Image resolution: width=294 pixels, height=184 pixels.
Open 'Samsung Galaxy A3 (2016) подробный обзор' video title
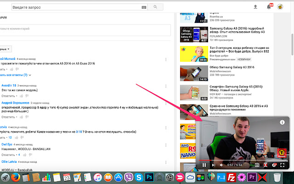click(x=237, y=30)
